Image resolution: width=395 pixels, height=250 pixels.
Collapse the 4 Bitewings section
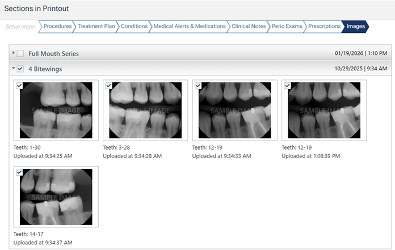14,68
